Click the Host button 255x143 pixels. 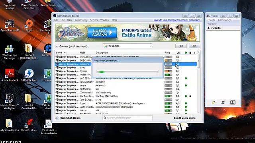181,46
